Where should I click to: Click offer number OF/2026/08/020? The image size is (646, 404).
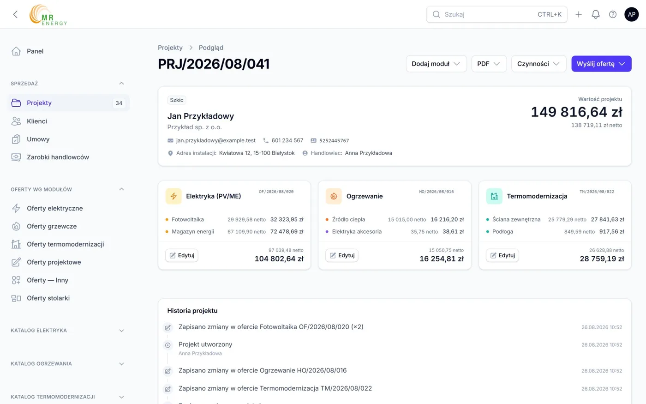coord(276,192)
